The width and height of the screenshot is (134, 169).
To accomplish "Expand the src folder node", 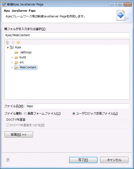I will 12,63.
